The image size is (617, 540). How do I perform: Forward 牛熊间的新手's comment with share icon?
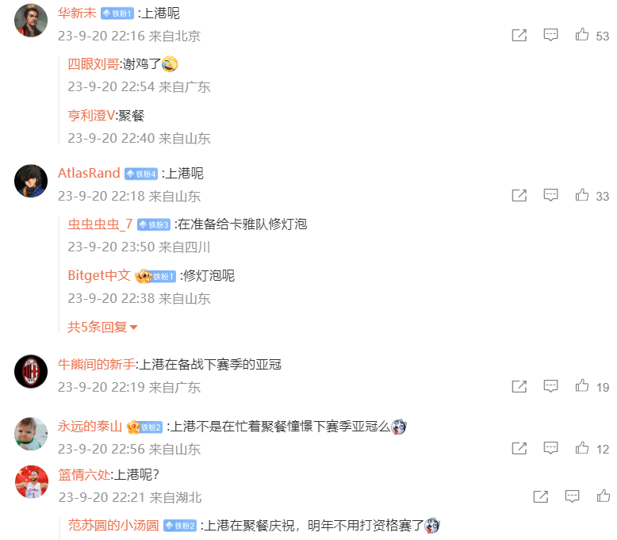pyautogui.click(x=519, y=386)
